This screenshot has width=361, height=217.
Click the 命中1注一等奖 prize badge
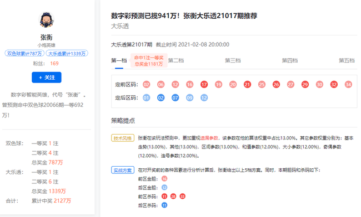click(x=149, y=61)
